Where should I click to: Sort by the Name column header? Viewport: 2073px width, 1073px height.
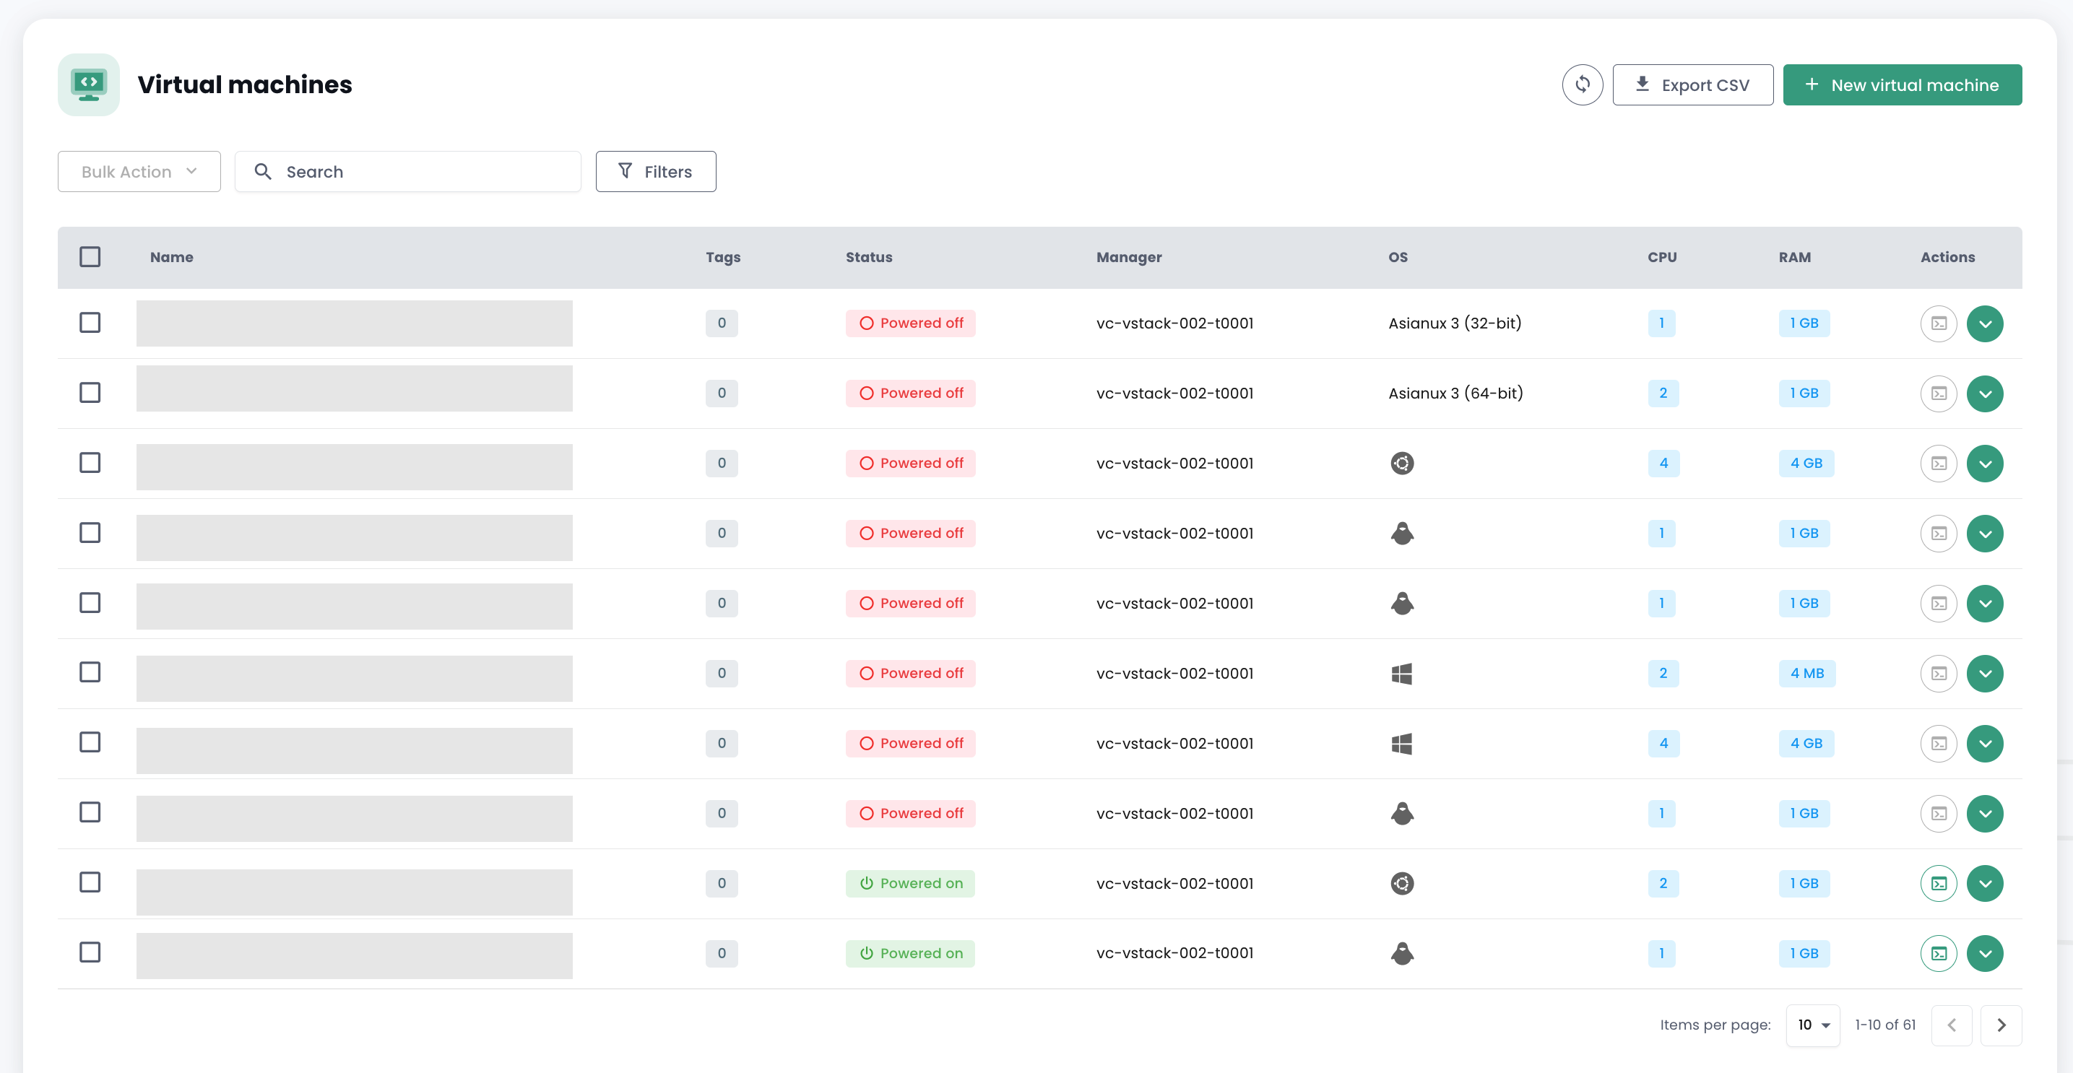(x=171, y=257)
